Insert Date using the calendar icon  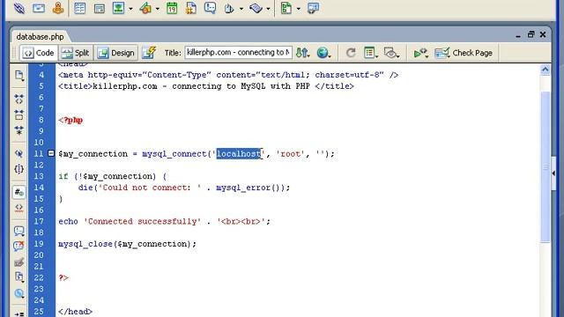[172, 8]
